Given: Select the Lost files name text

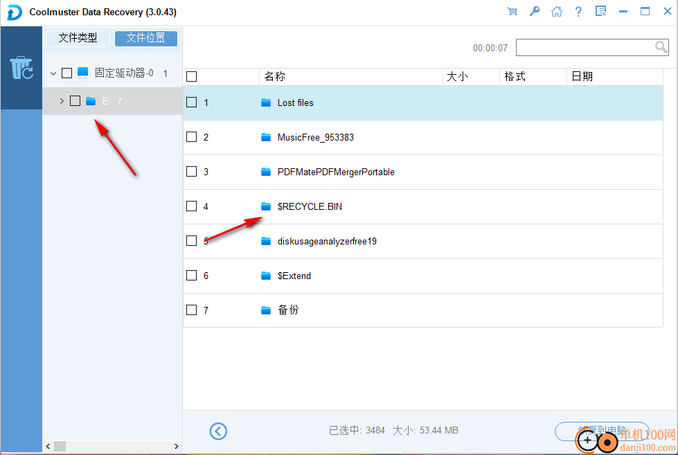Looking at the screenshot, I should [x=295, y=102].
